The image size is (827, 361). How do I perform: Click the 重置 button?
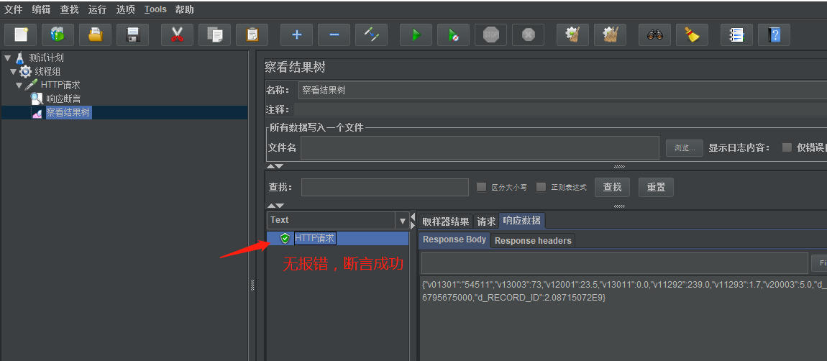(x=656, y=187)
